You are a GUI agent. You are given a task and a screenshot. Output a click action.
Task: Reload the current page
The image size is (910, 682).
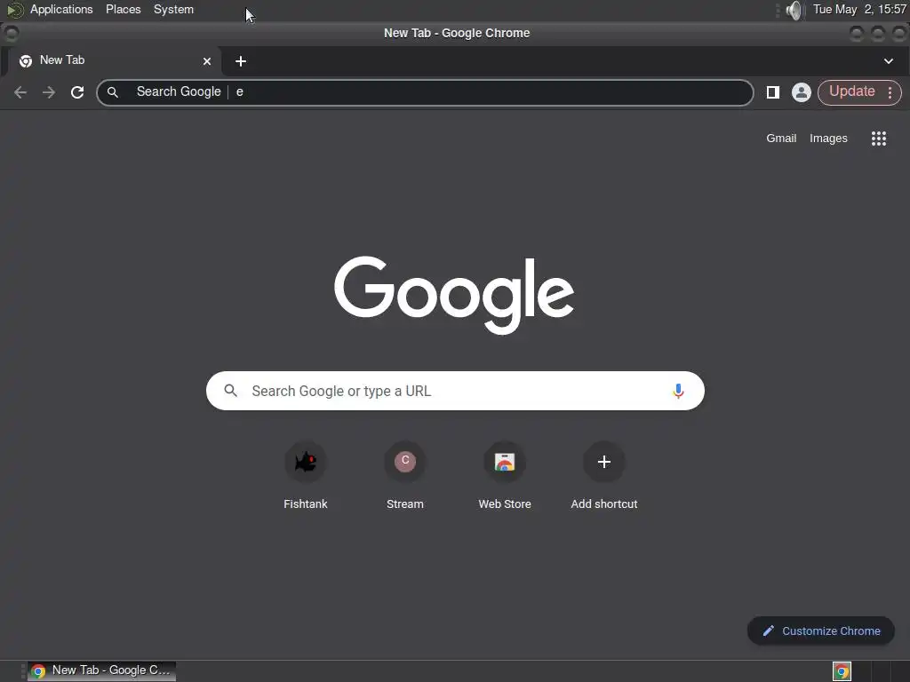click(77, 92)
